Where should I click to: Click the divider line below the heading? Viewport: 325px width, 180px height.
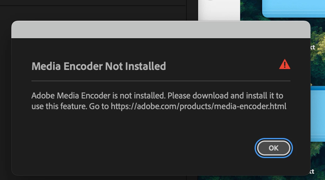(161, 81)
